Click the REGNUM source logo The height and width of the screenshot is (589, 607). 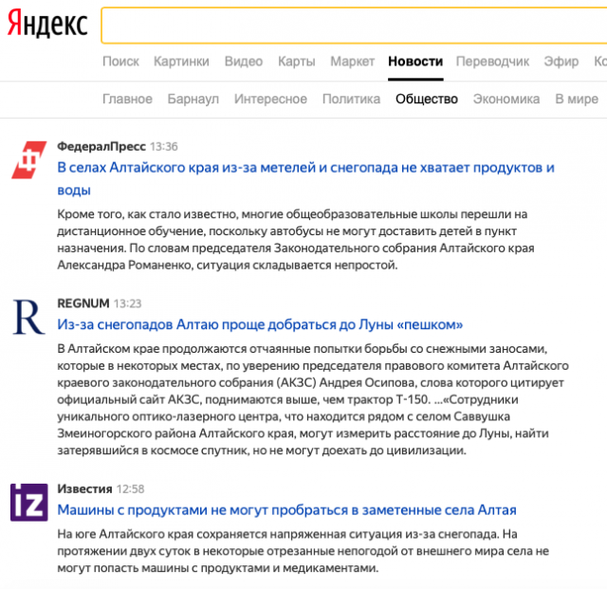[x=28, y=316]
